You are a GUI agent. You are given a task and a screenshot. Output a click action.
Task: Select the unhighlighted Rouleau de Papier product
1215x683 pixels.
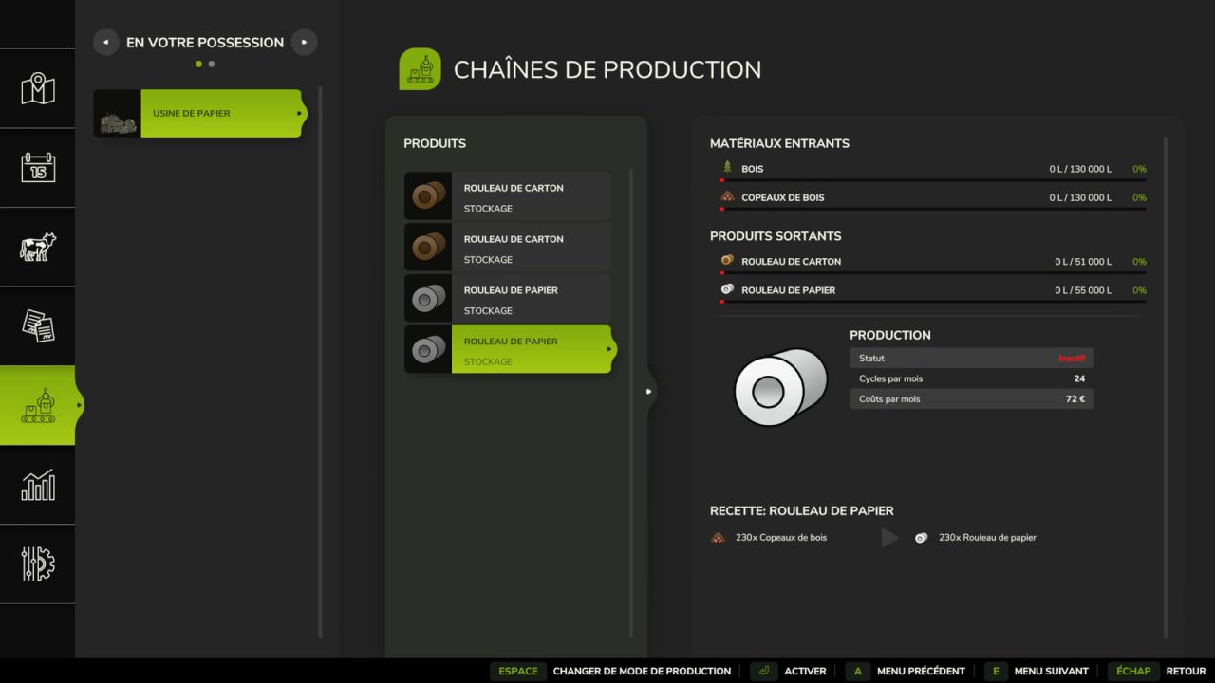[508, 299]
